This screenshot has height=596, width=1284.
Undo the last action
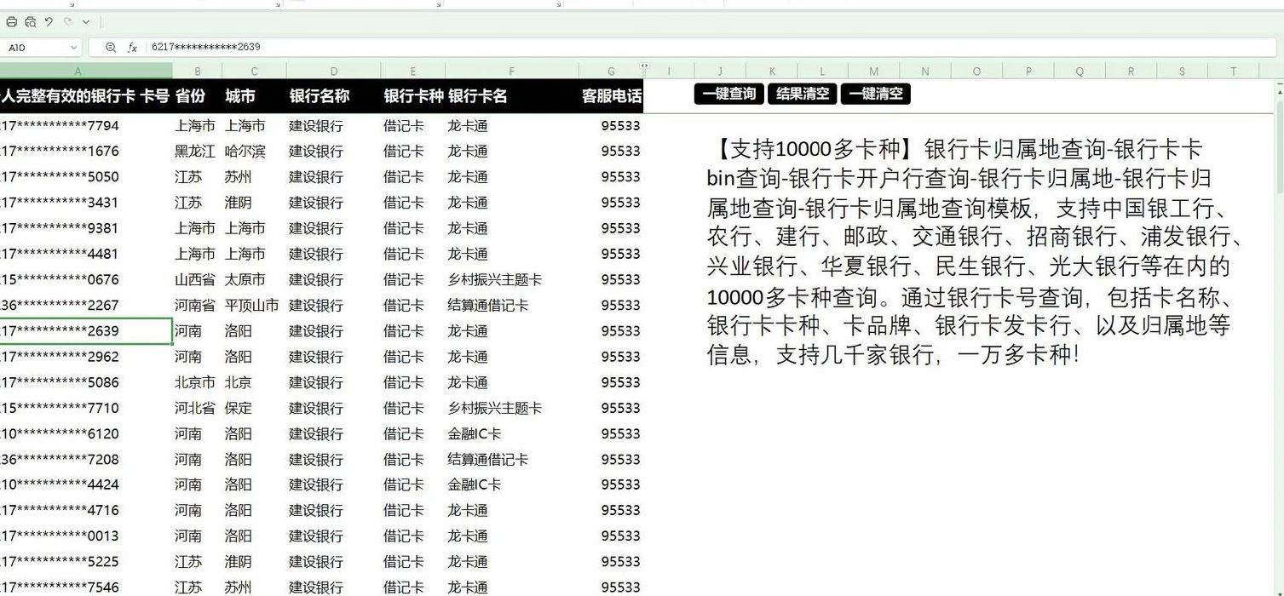(x=49, y=22)
